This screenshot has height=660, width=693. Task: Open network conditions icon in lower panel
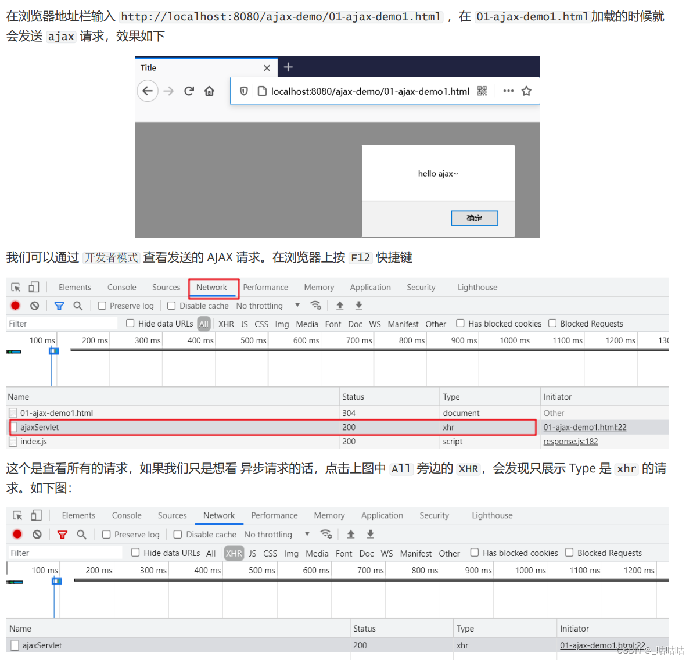coord(326,534)
